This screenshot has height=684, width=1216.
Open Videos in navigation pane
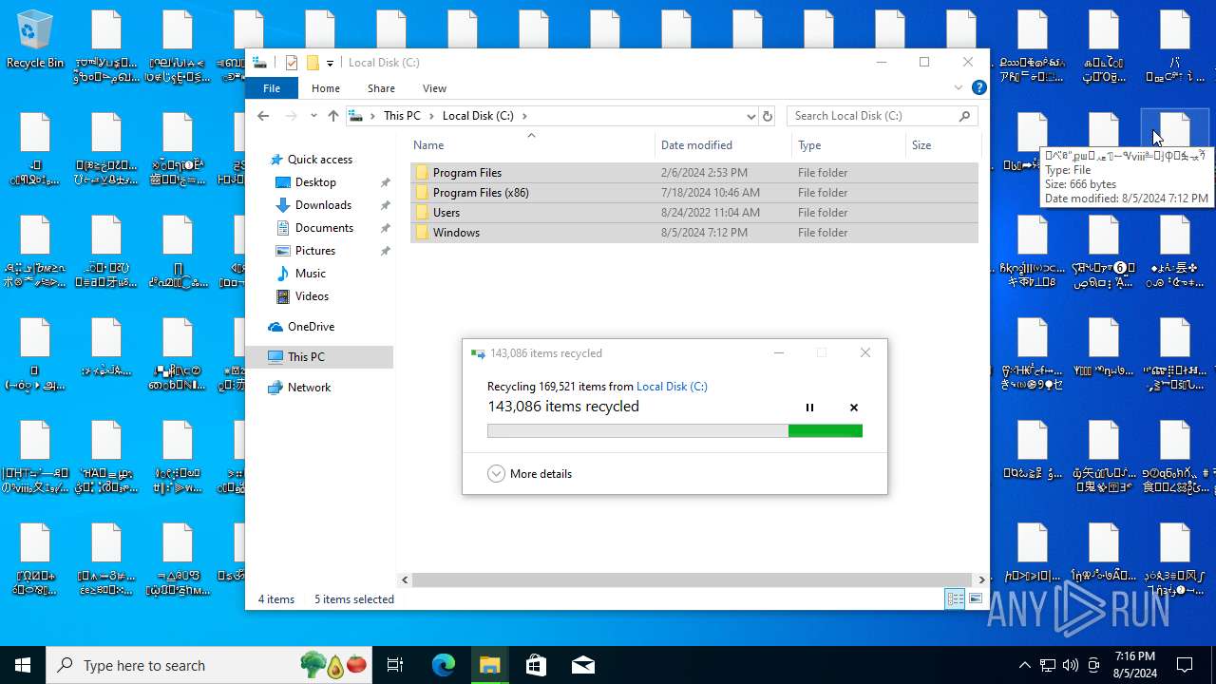click(312, 296)
